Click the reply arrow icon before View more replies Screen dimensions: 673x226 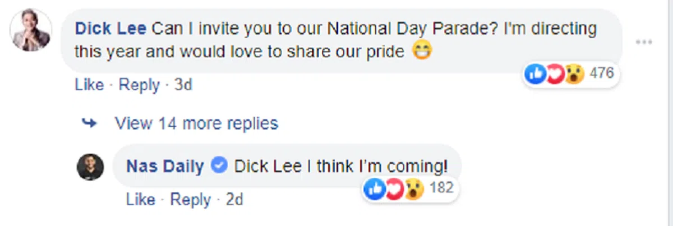coord(89,123)
